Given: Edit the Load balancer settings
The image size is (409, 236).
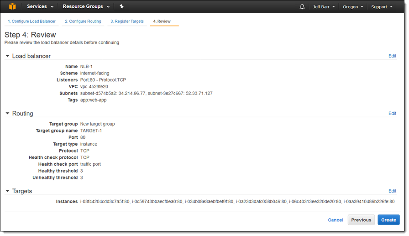Looking at the screenshot, I should coord(392,56).
